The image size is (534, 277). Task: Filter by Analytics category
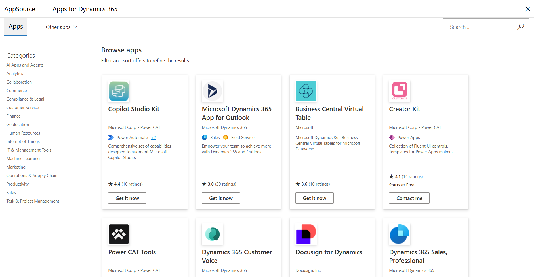(15, 74)
